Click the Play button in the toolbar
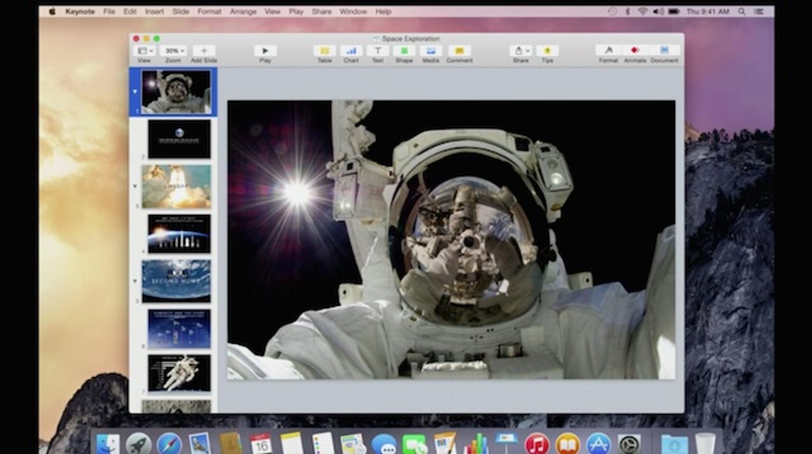The image size is (812, 454). pyautogui.click(x=265, y=51)
